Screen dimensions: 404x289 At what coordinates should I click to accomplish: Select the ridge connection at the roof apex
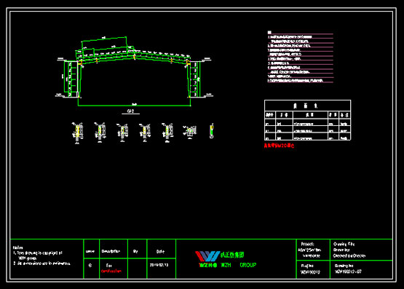pyautogui.click(x=134, y=56)
